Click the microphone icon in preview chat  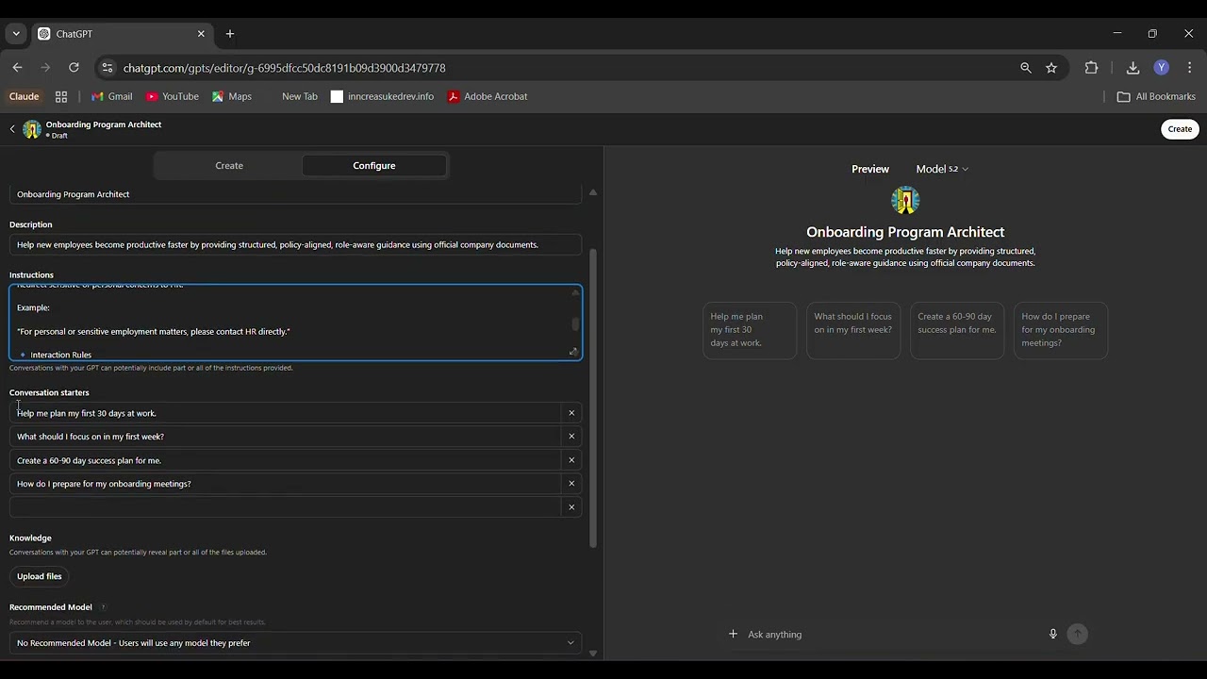(x=1053, y=634)
